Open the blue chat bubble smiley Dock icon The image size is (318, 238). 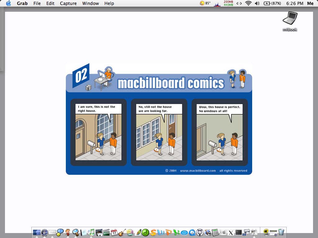(x=60, y=232)
